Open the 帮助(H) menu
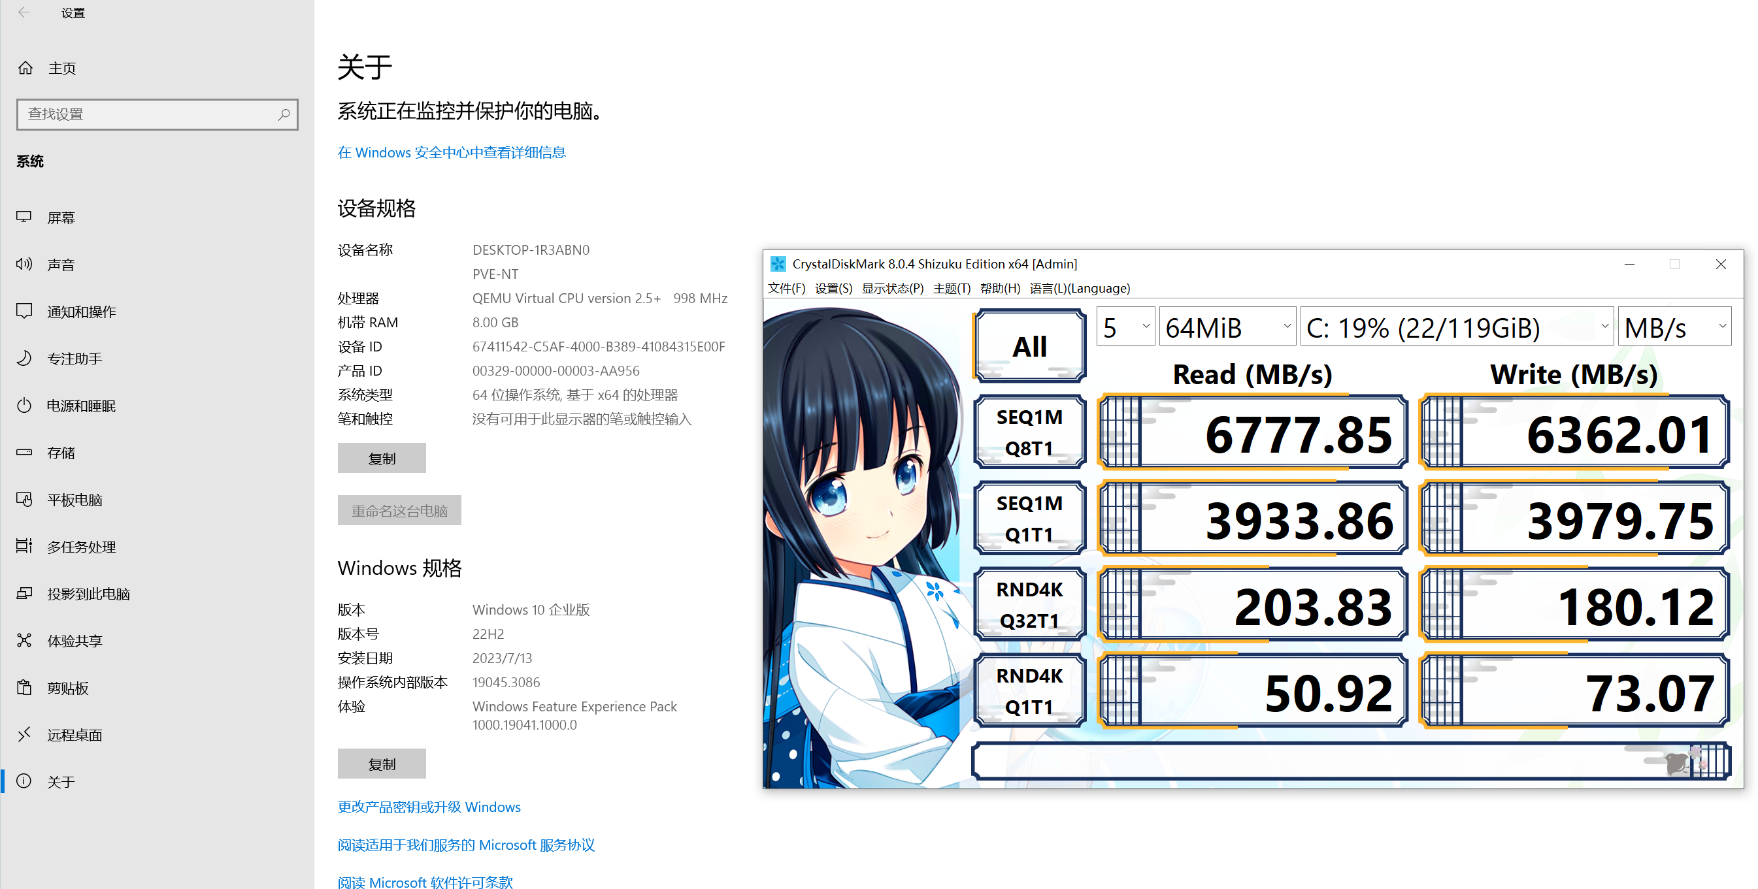 tap(1000, 289)
